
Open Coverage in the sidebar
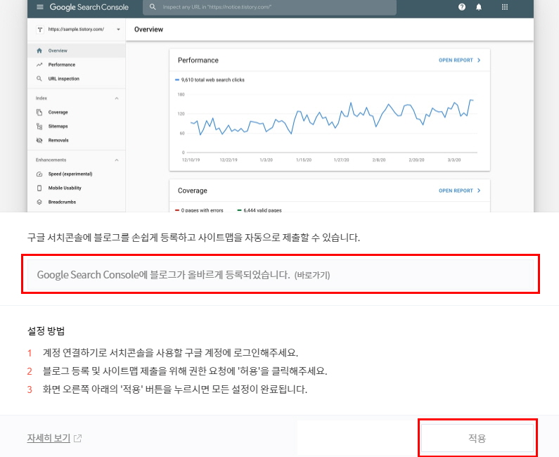click(x=77, y=112)
